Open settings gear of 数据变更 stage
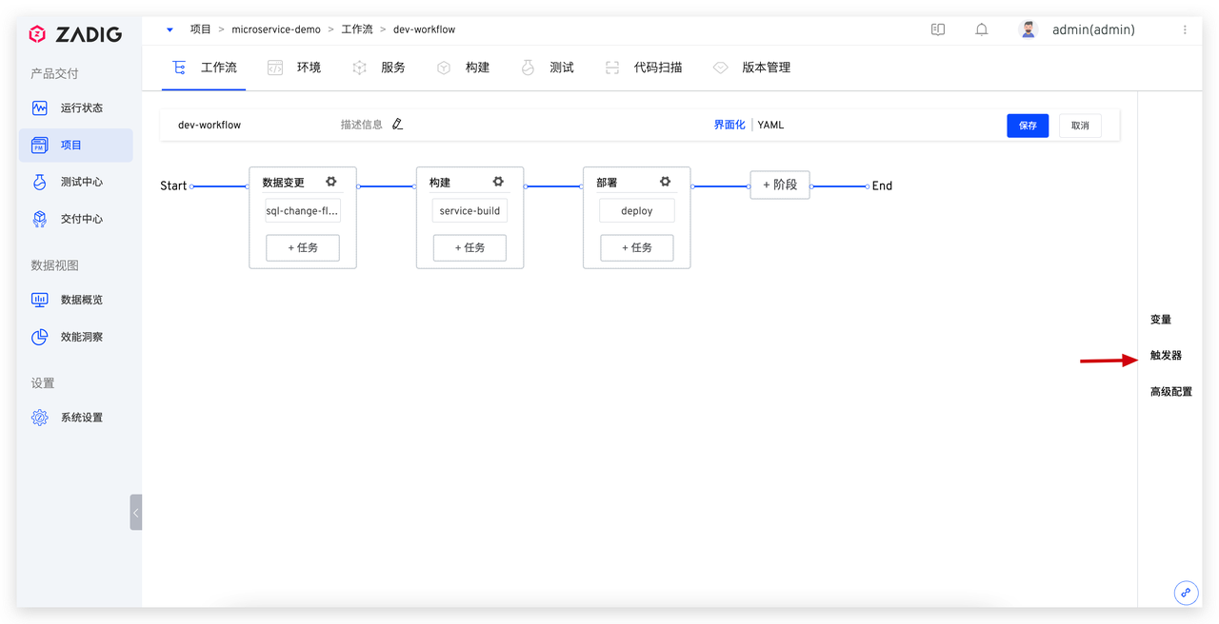Screen dimensions: 1219x624 pos(331,182)
